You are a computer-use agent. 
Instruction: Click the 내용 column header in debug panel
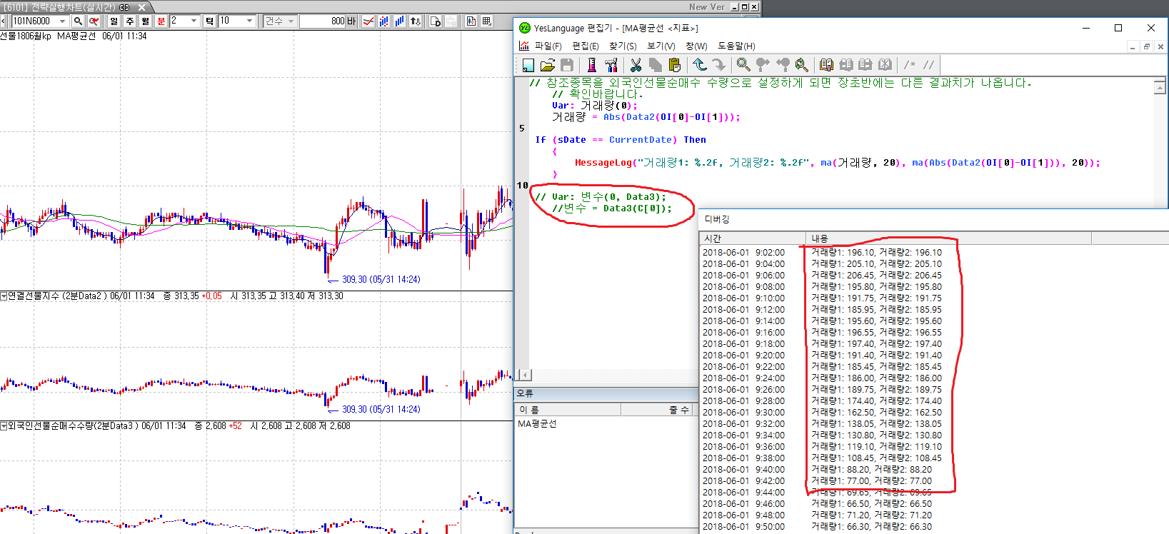820,238
